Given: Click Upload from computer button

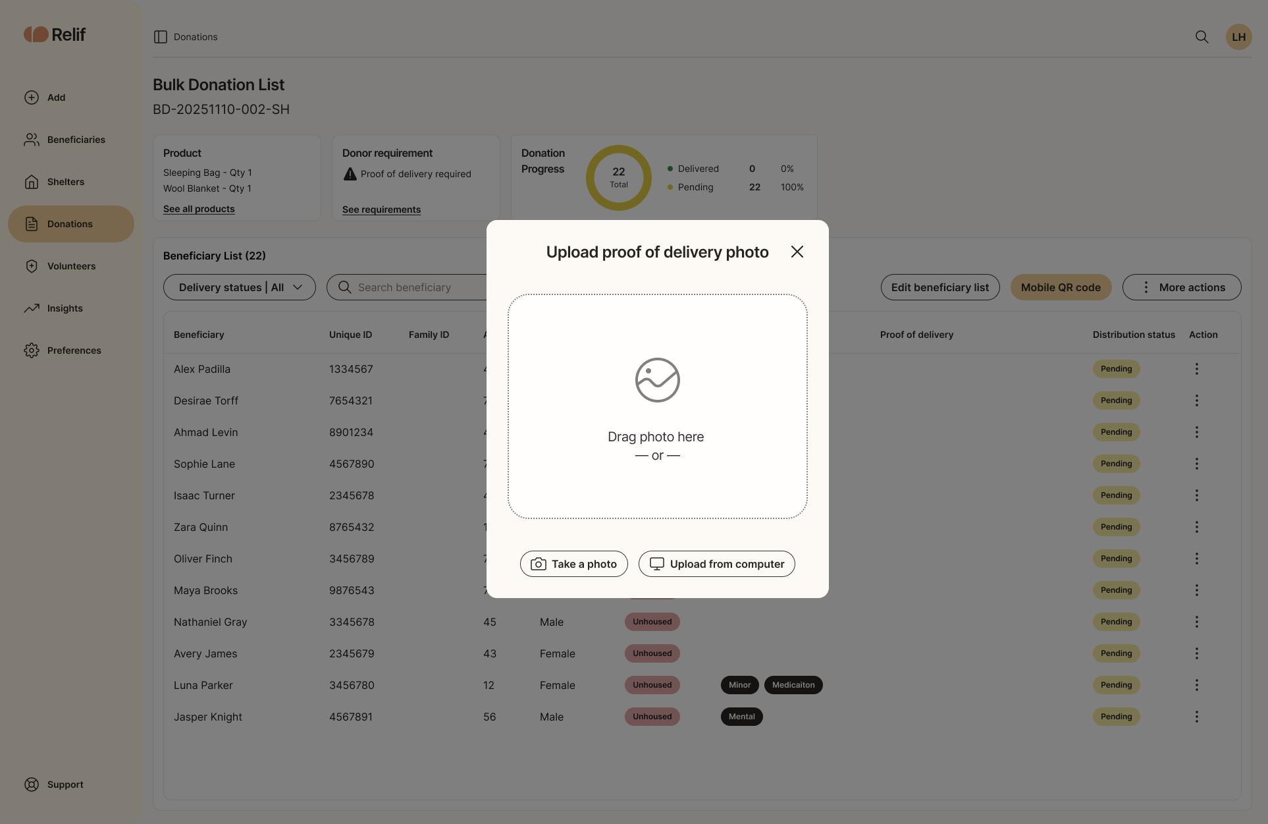Looking at the screenshot, I should 716,564.
